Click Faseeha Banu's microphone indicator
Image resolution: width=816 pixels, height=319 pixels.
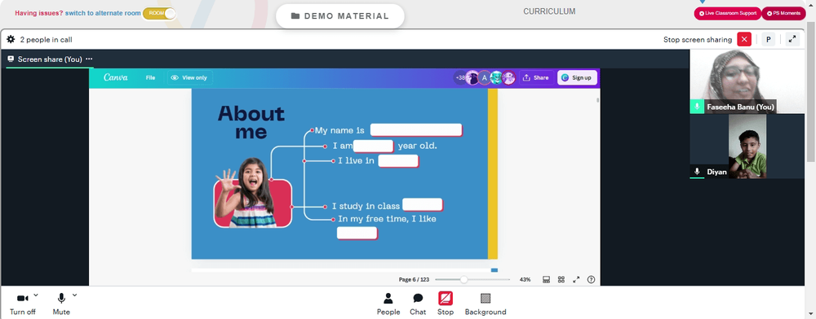click(697, 107)
